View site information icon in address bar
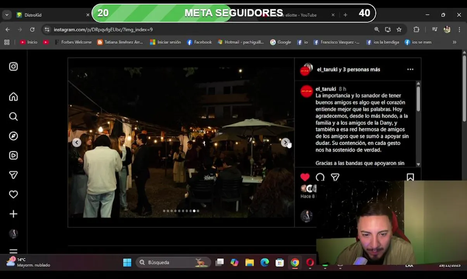467x279 pixels. [x=47, y=29]
